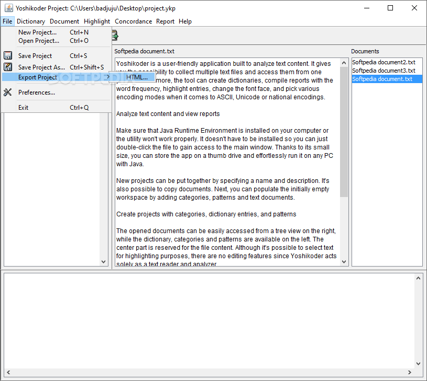The height and width of the screenshot is (381, 427).
Task: Open the Report menu
Action: [165, 21]
